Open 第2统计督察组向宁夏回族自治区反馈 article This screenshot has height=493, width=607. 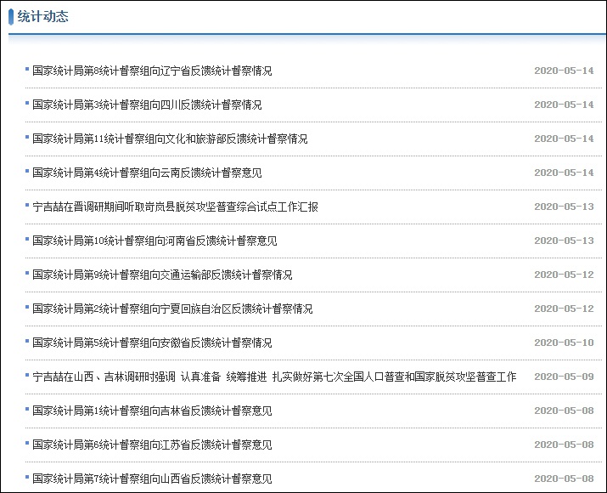tap(172, 309)
